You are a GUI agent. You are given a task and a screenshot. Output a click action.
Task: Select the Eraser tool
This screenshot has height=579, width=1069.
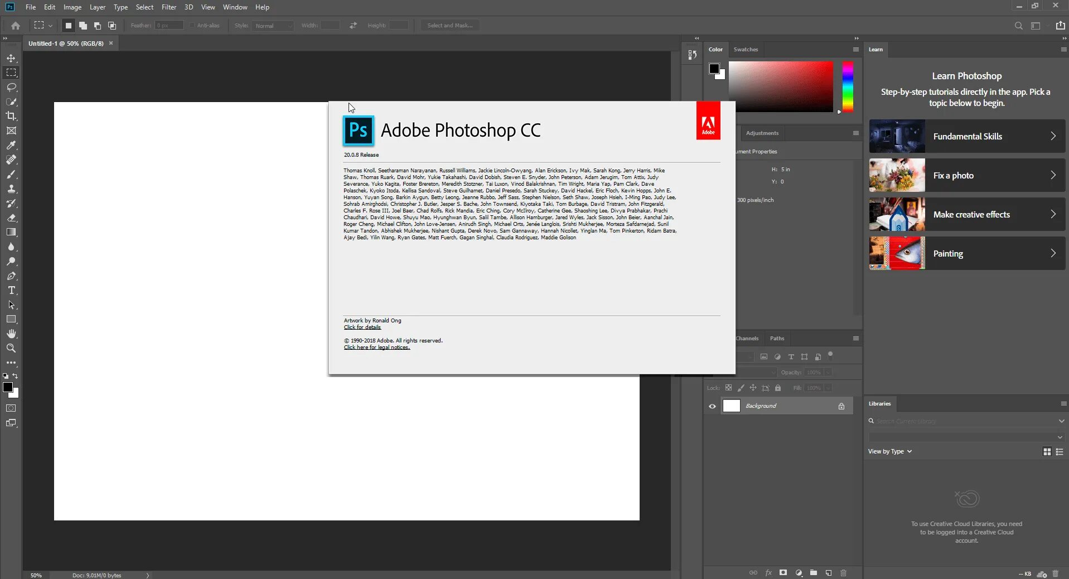tap(11, 218)
